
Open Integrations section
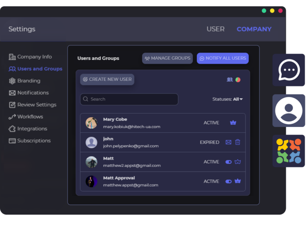point(28,129)
